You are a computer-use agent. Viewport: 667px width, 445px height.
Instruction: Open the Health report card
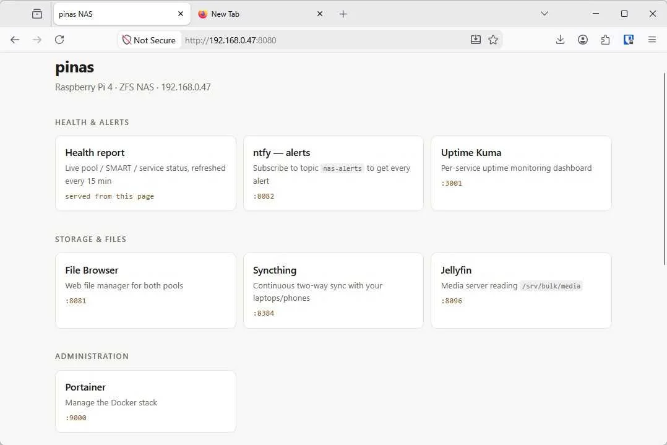[x=145, y=173]
